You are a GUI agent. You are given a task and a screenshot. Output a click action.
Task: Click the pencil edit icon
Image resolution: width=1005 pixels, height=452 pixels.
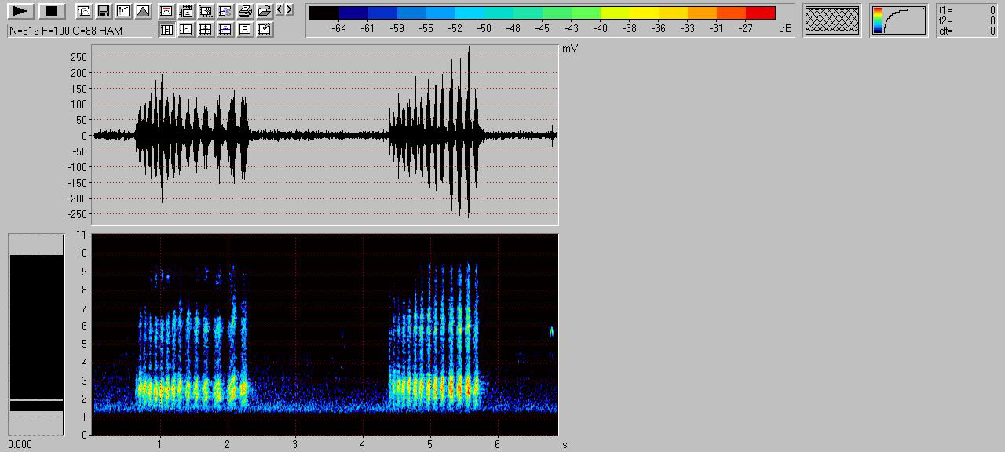265,30
